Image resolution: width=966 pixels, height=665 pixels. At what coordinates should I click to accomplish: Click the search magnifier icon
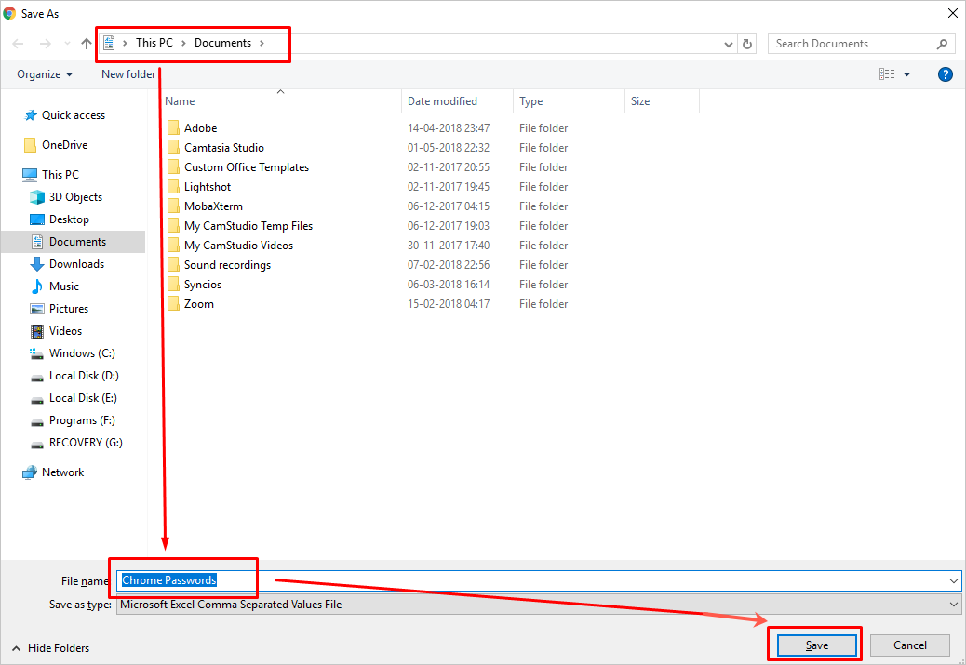click(x=942, y=44)
